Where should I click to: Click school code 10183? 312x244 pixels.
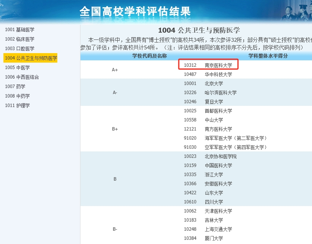[190, 220]
